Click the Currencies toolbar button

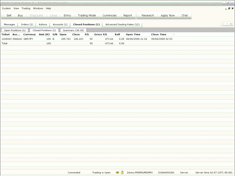(109, 15)
